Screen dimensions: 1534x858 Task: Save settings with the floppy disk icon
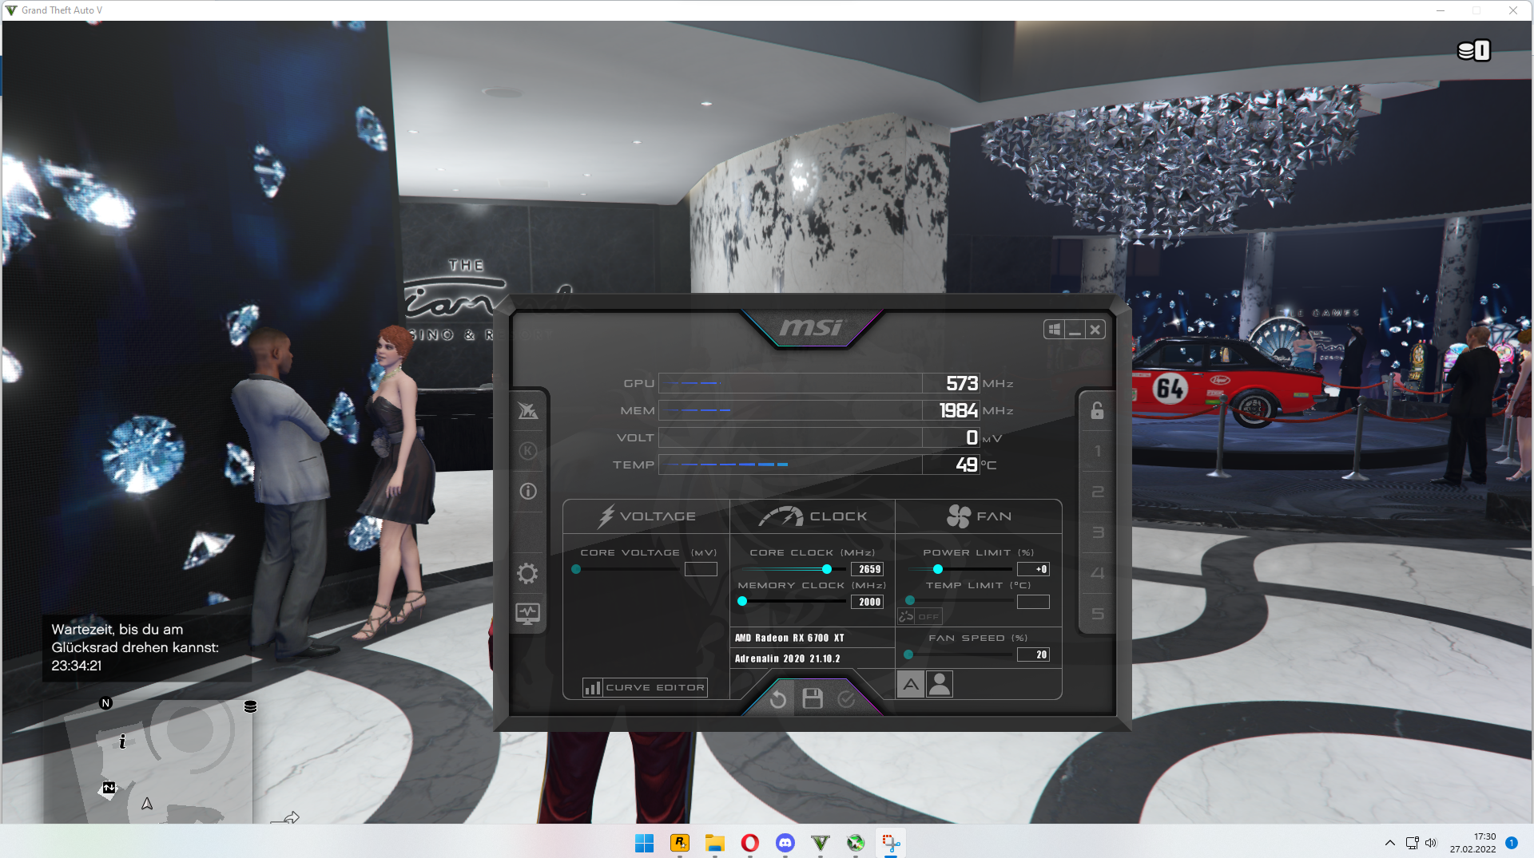tap(813, 698)
